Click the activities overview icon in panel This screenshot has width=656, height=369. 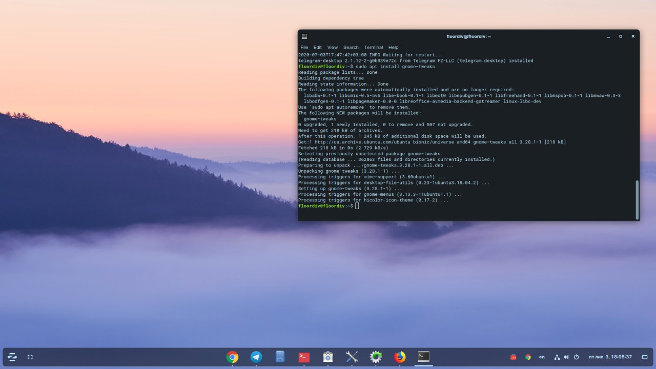pyautogui.click(x=30, y=357)
